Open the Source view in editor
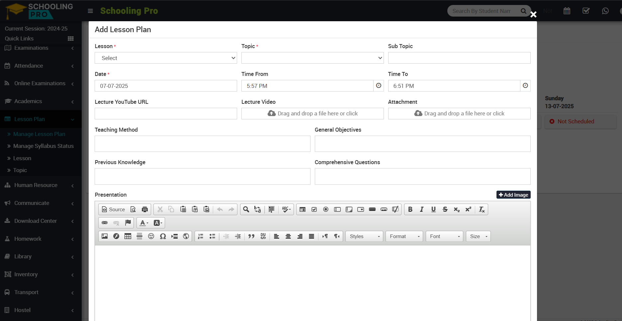Screen dimensions: 622x321 click(113, 209)
